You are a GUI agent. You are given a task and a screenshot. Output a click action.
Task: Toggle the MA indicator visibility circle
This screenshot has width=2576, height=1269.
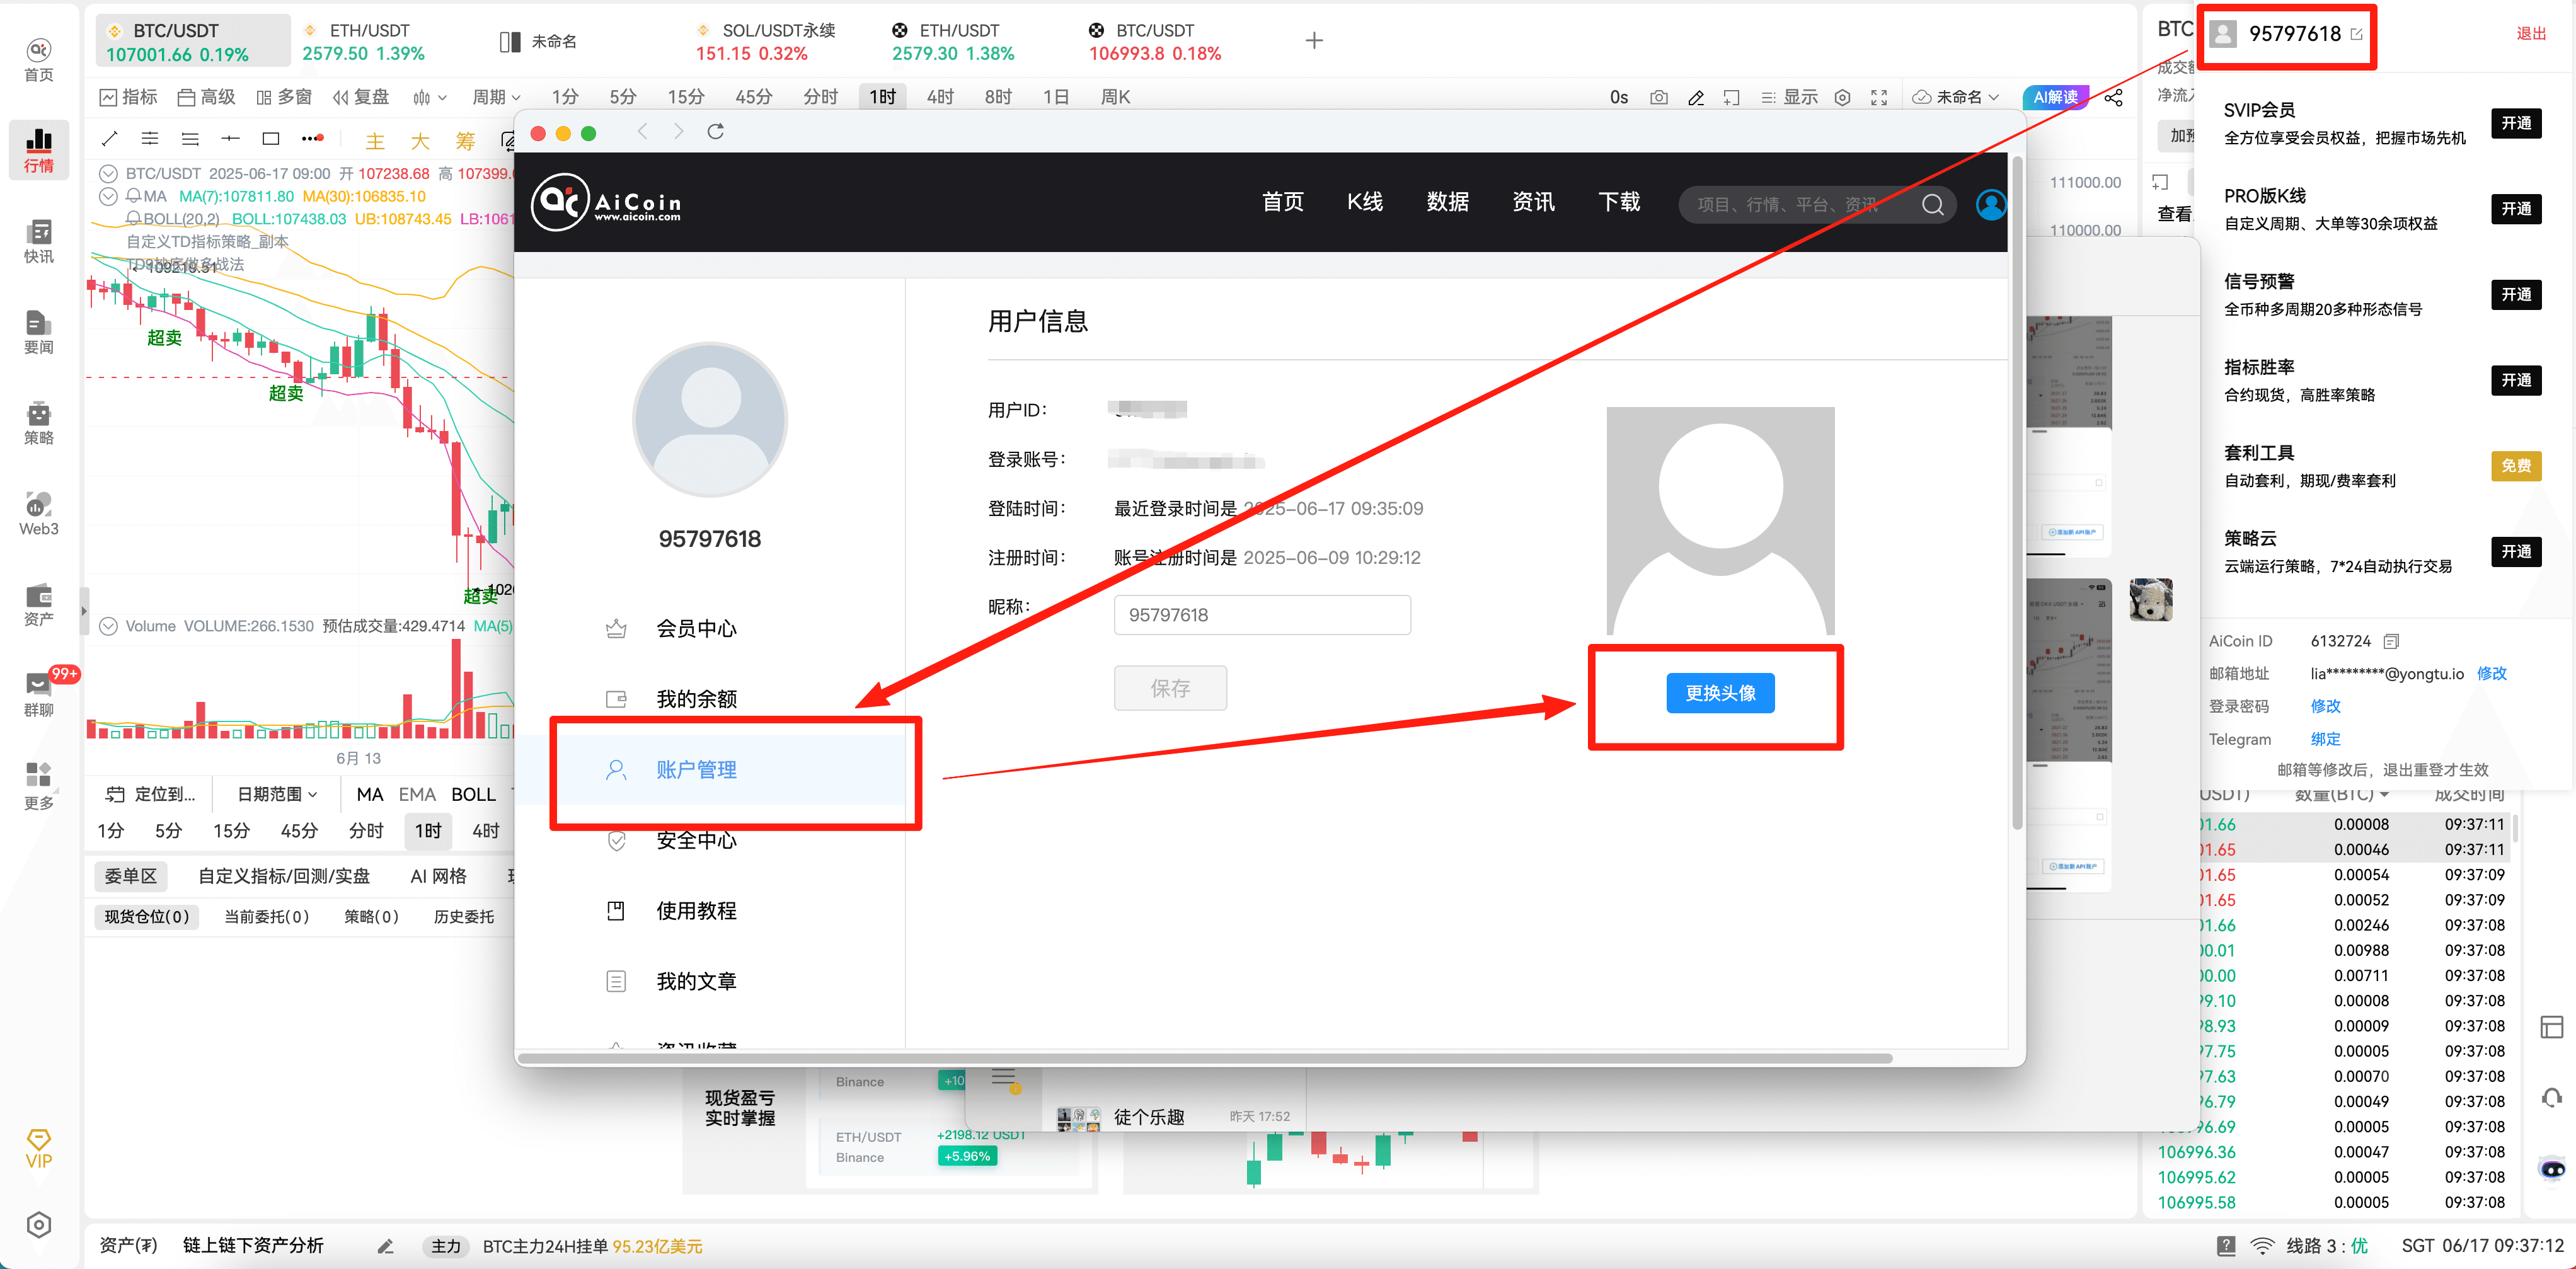[x=108, y=196]
